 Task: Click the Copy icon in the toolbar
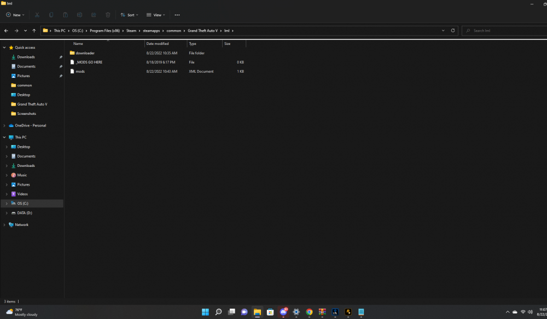coord(51,15)
